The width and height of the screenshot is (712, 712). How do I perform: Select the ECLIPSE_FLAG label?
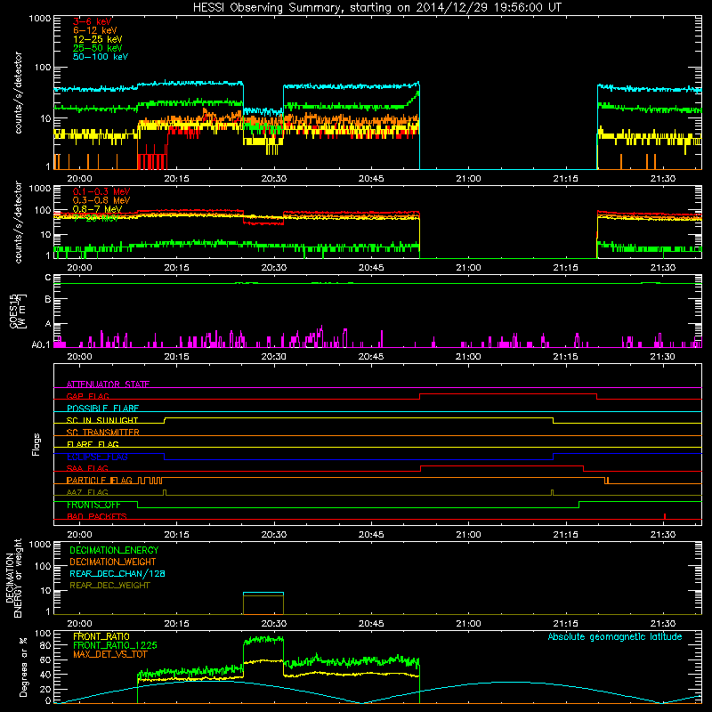point(97,457)
